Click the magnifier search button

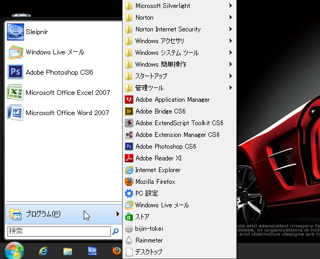115,231
